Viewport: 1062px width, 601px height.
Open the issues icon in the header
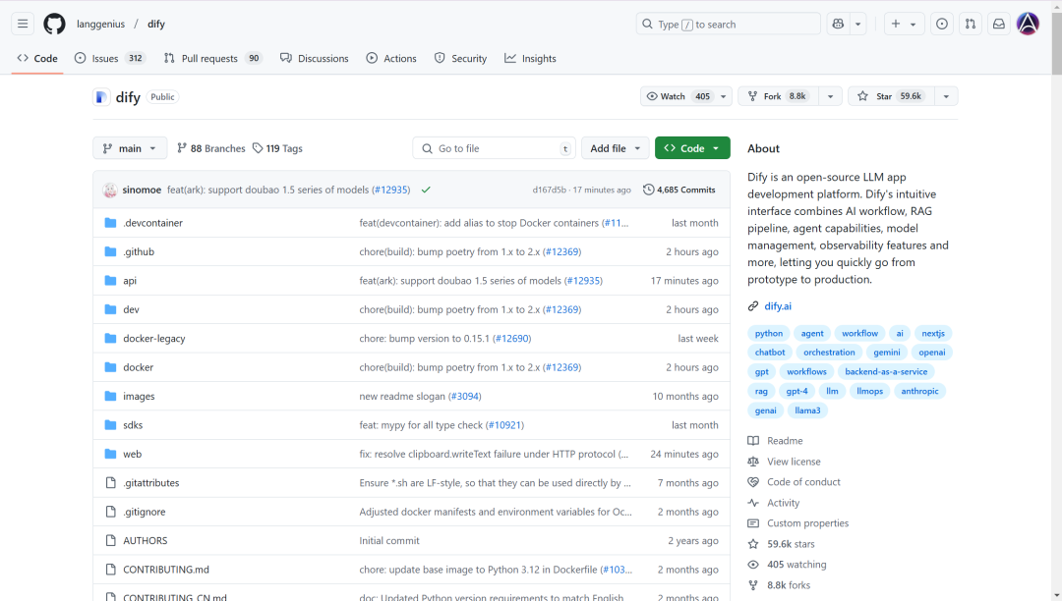(x=941, y=25)
